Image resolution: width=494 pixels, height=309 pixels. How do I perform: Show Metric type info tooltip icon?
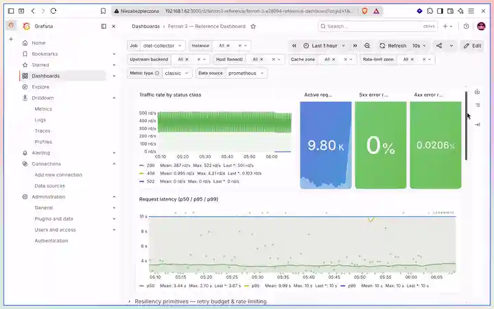(x=157, y=73)
